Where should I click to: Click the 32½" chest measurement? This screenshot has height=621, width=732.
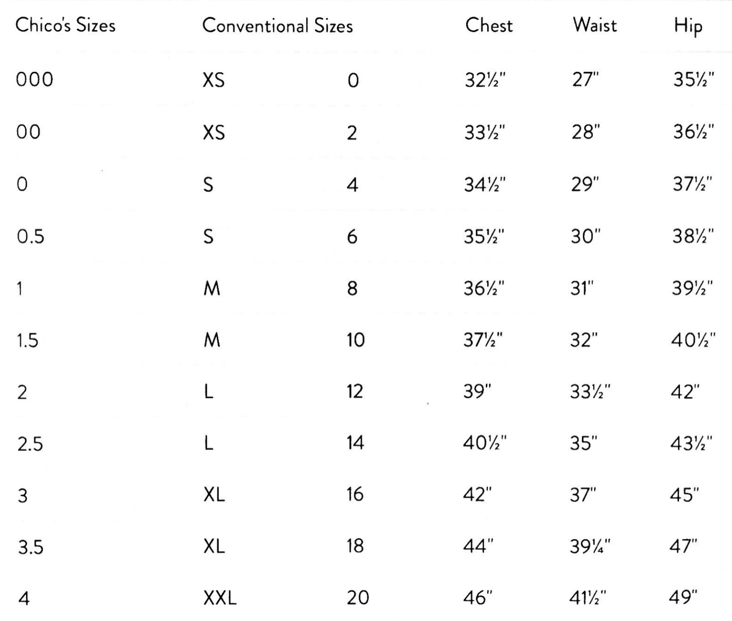[x=485, y=80]
